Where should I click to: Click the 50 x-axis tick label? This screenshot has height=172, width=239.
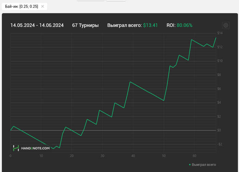pyautogui.click(x=164, y=156)
